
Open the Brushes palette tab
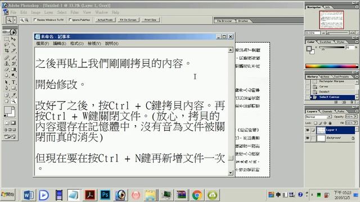(x=243, y=21)
